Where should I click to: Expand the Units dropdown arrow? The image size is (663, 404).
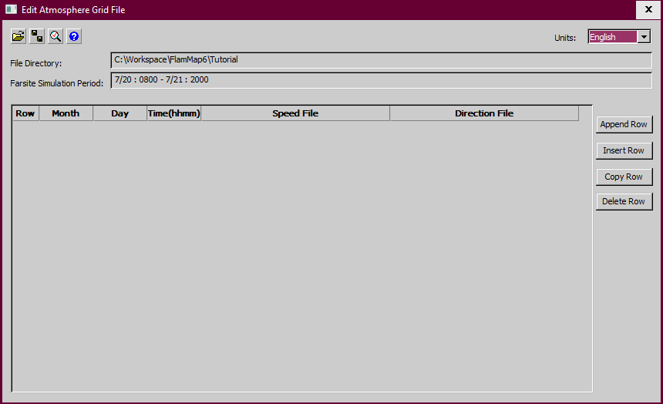pos(644,37)
